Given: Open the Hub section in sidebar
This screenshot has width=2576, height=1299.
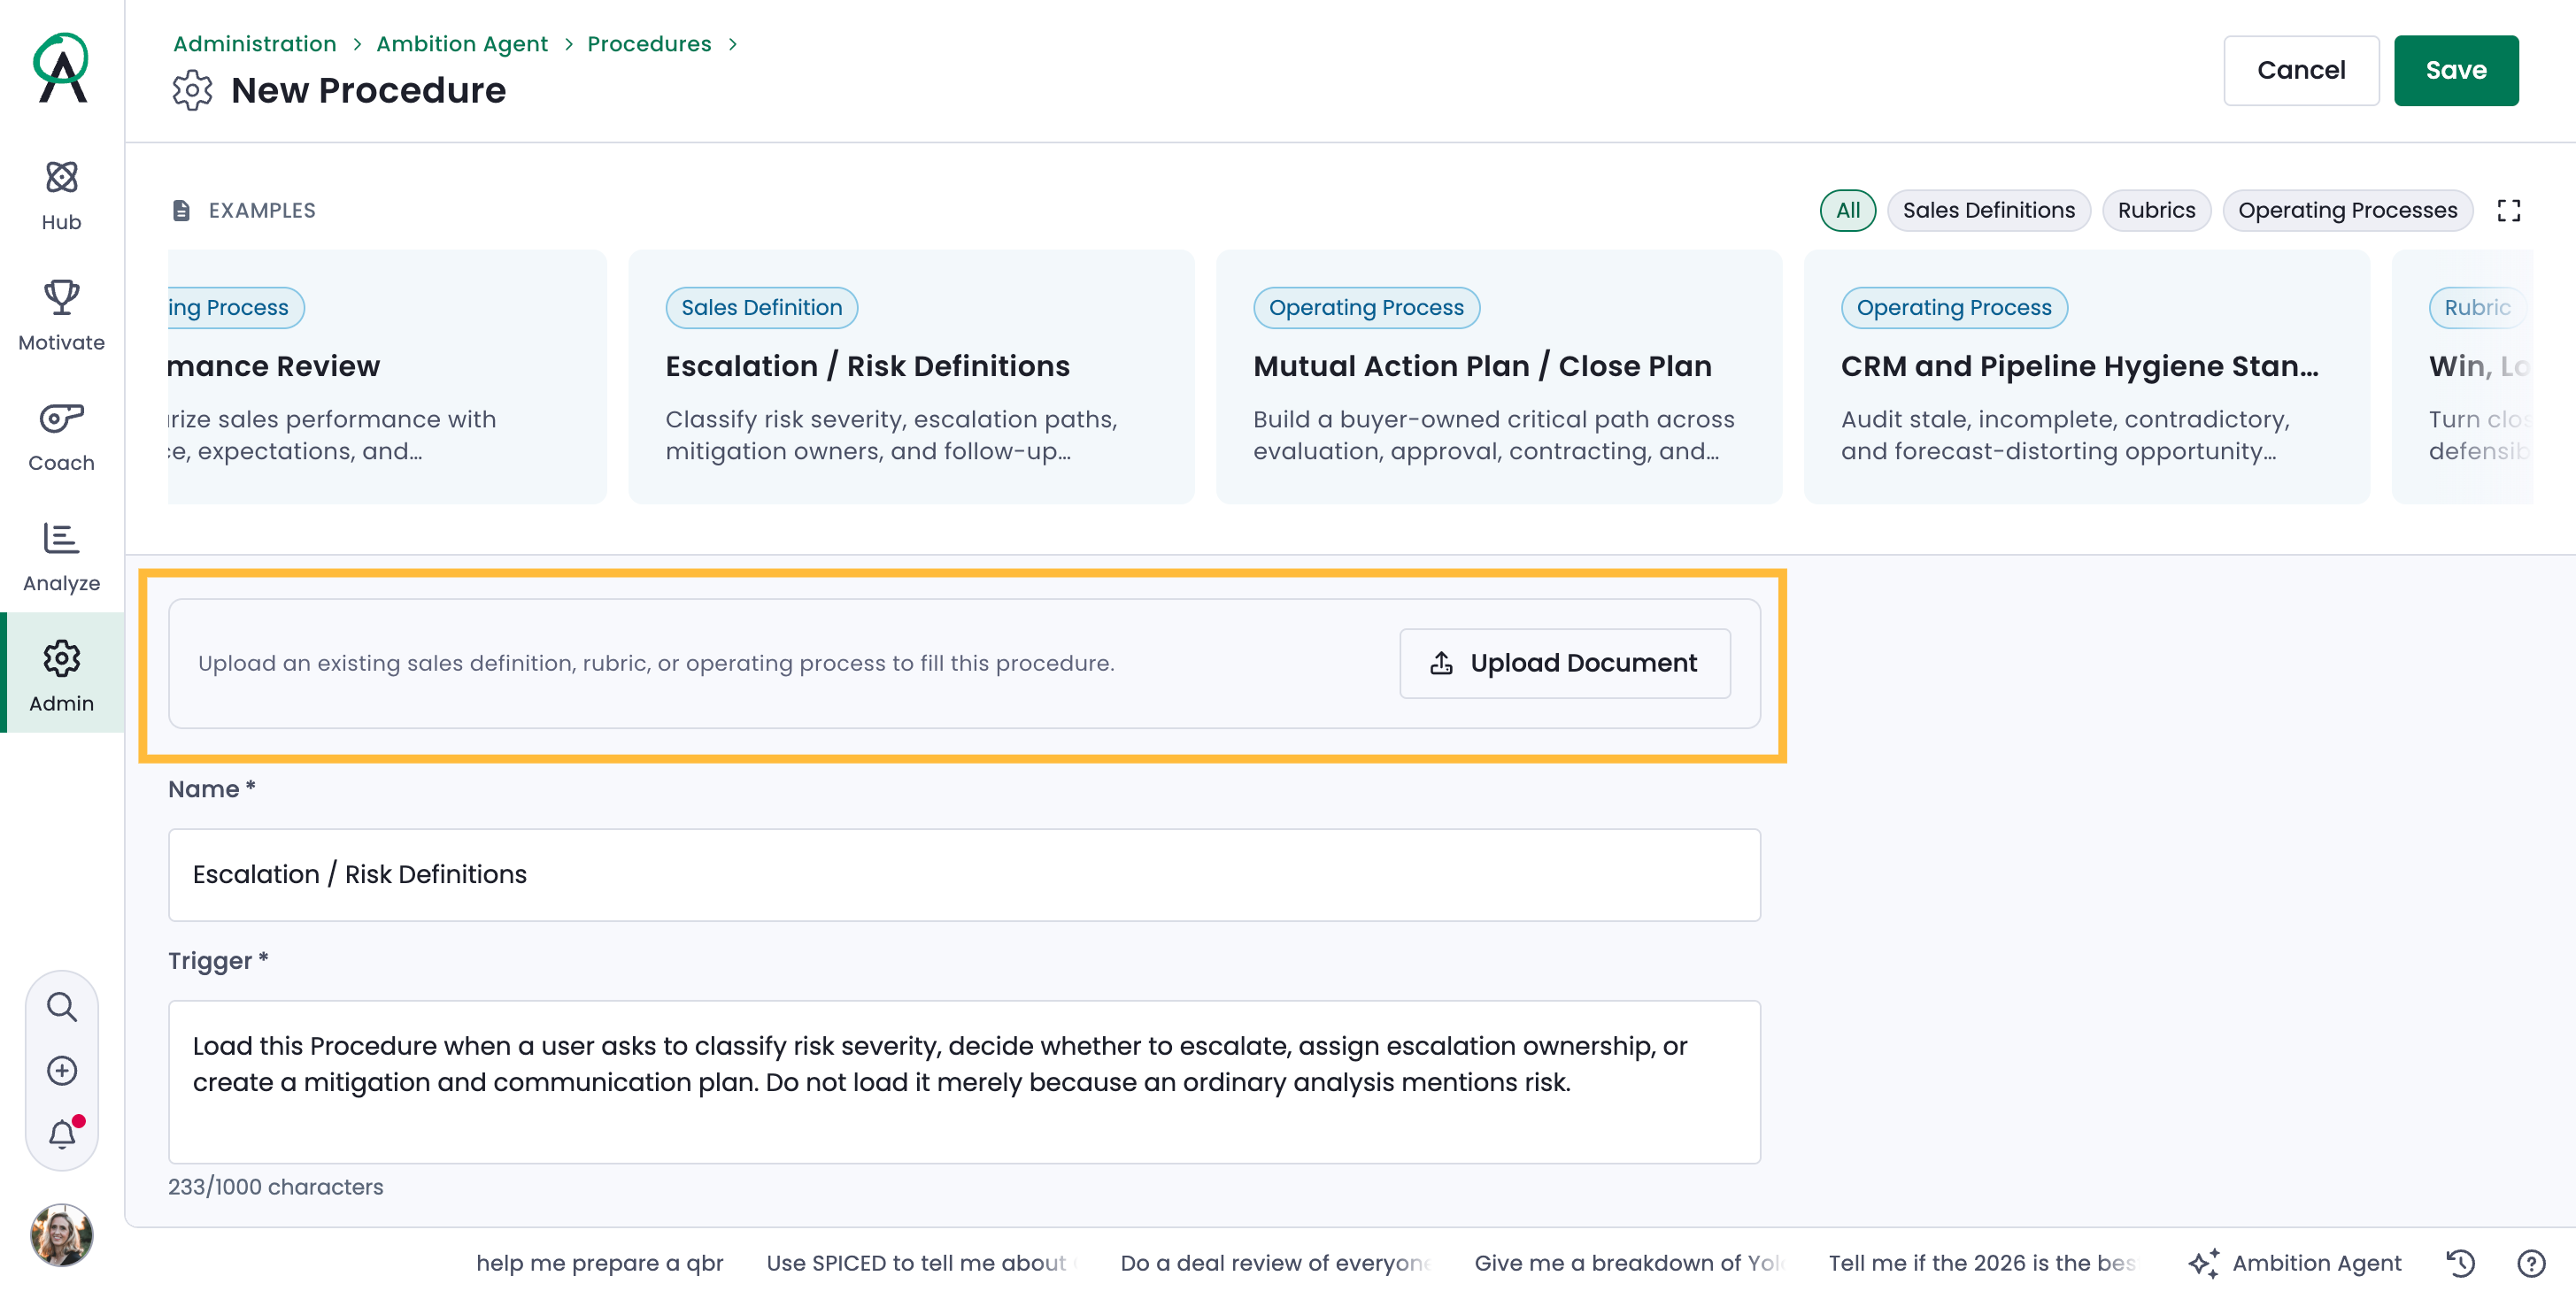Looking at the screenshot, I should point(61,195).
